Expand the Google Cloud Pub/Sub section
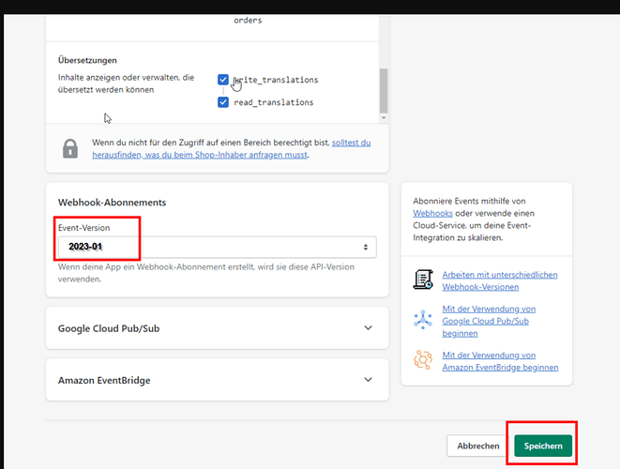Screen dimensions: 620x469 [x=217, y=327]
